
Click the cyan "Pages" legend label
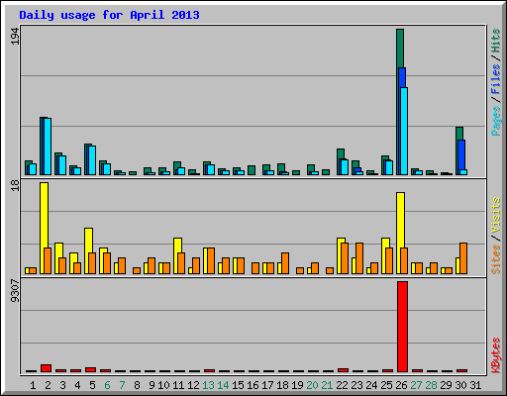(495, 121)
